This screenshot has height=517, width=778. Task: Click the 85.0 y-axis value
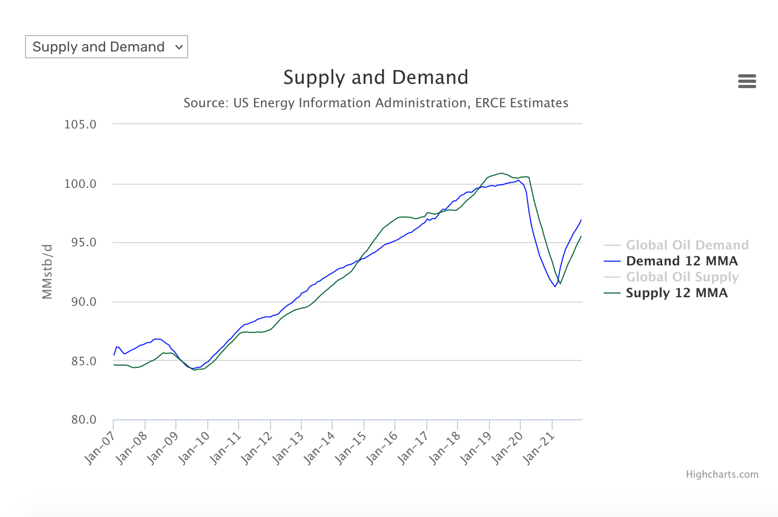(84, 361)
